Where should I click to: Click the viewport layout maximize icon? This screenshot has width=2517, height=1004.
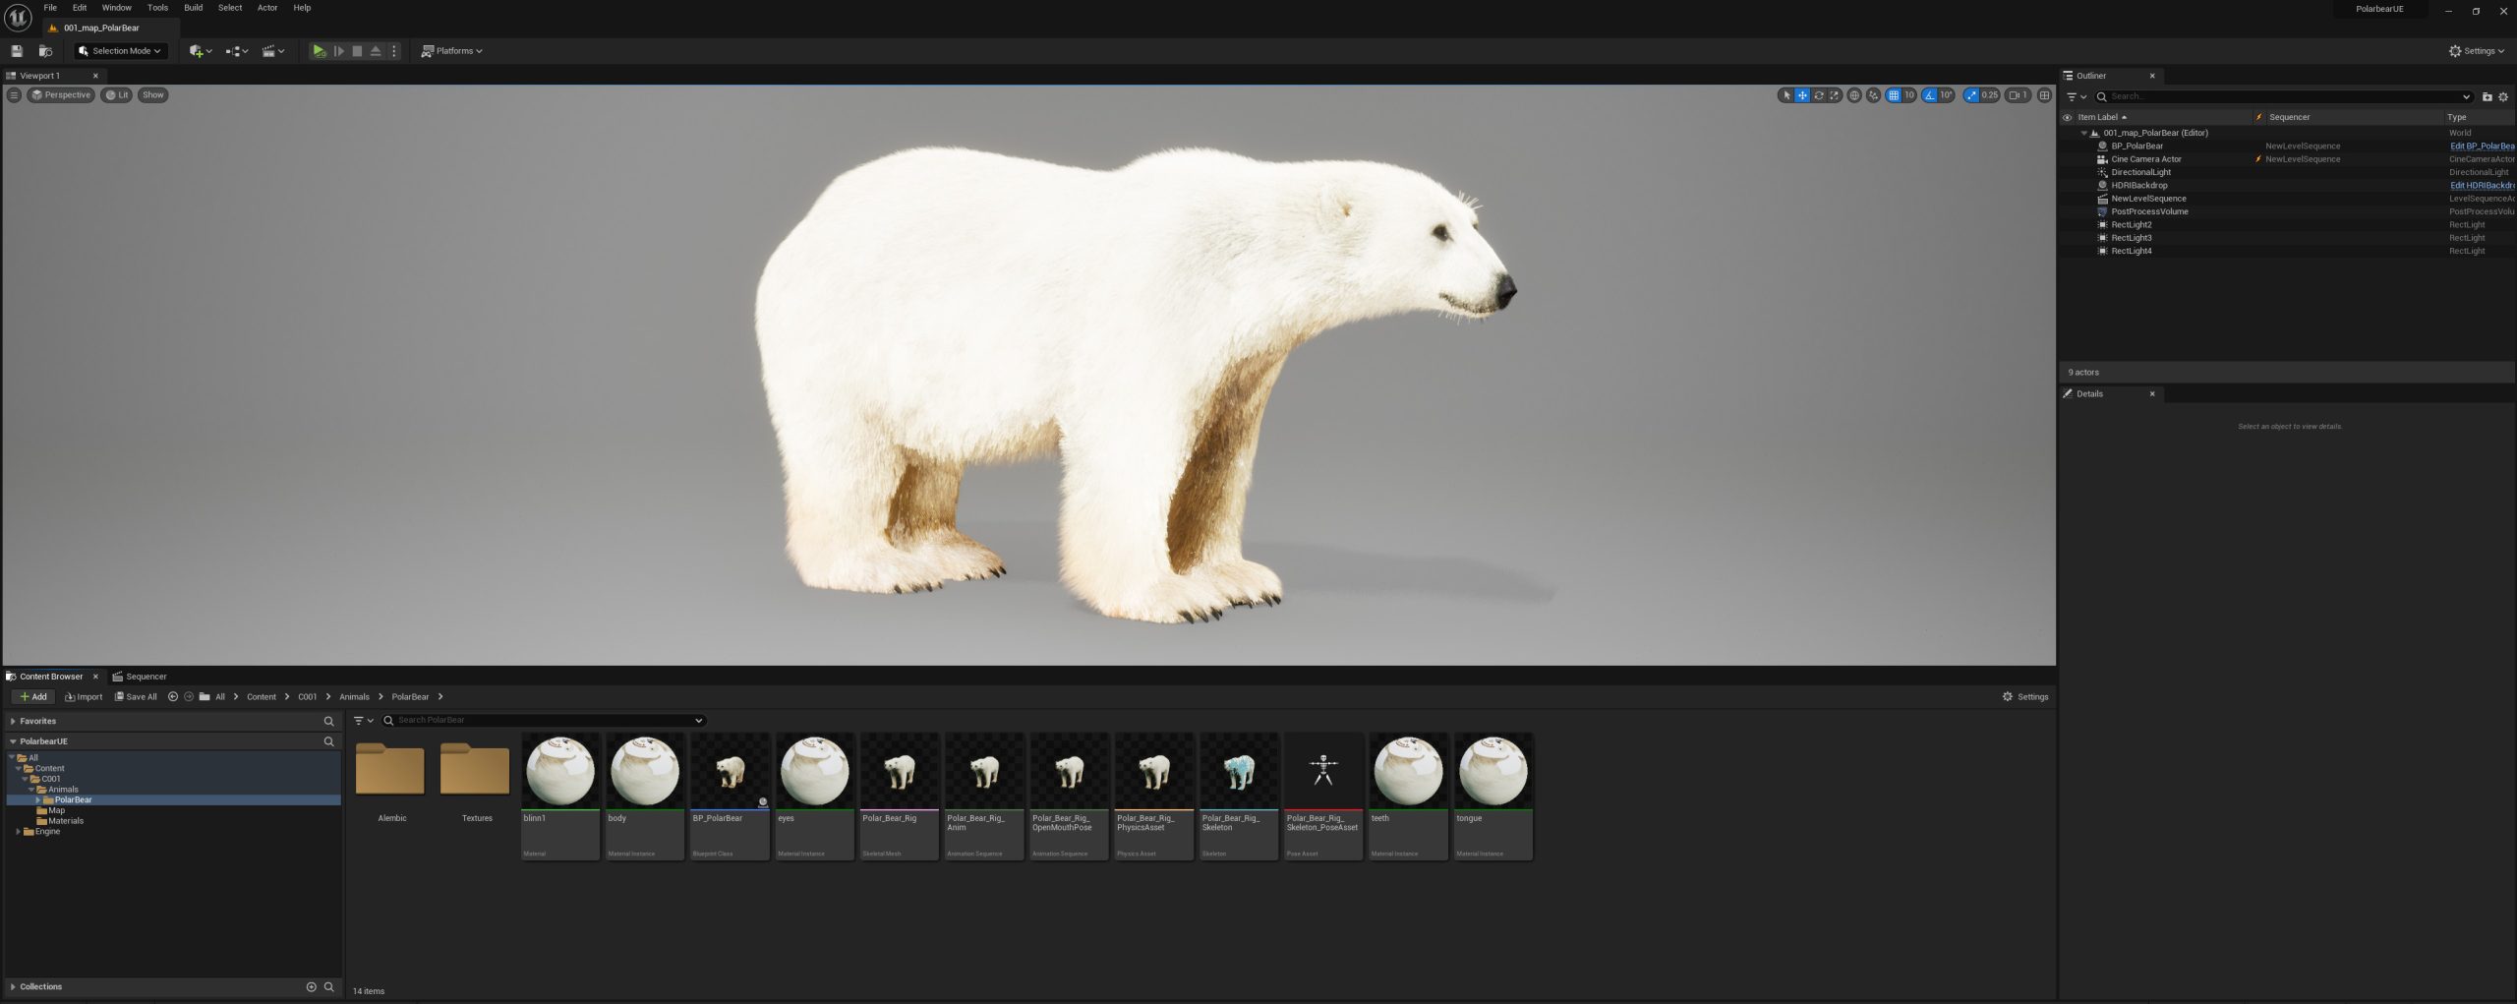coord(2044,95)
